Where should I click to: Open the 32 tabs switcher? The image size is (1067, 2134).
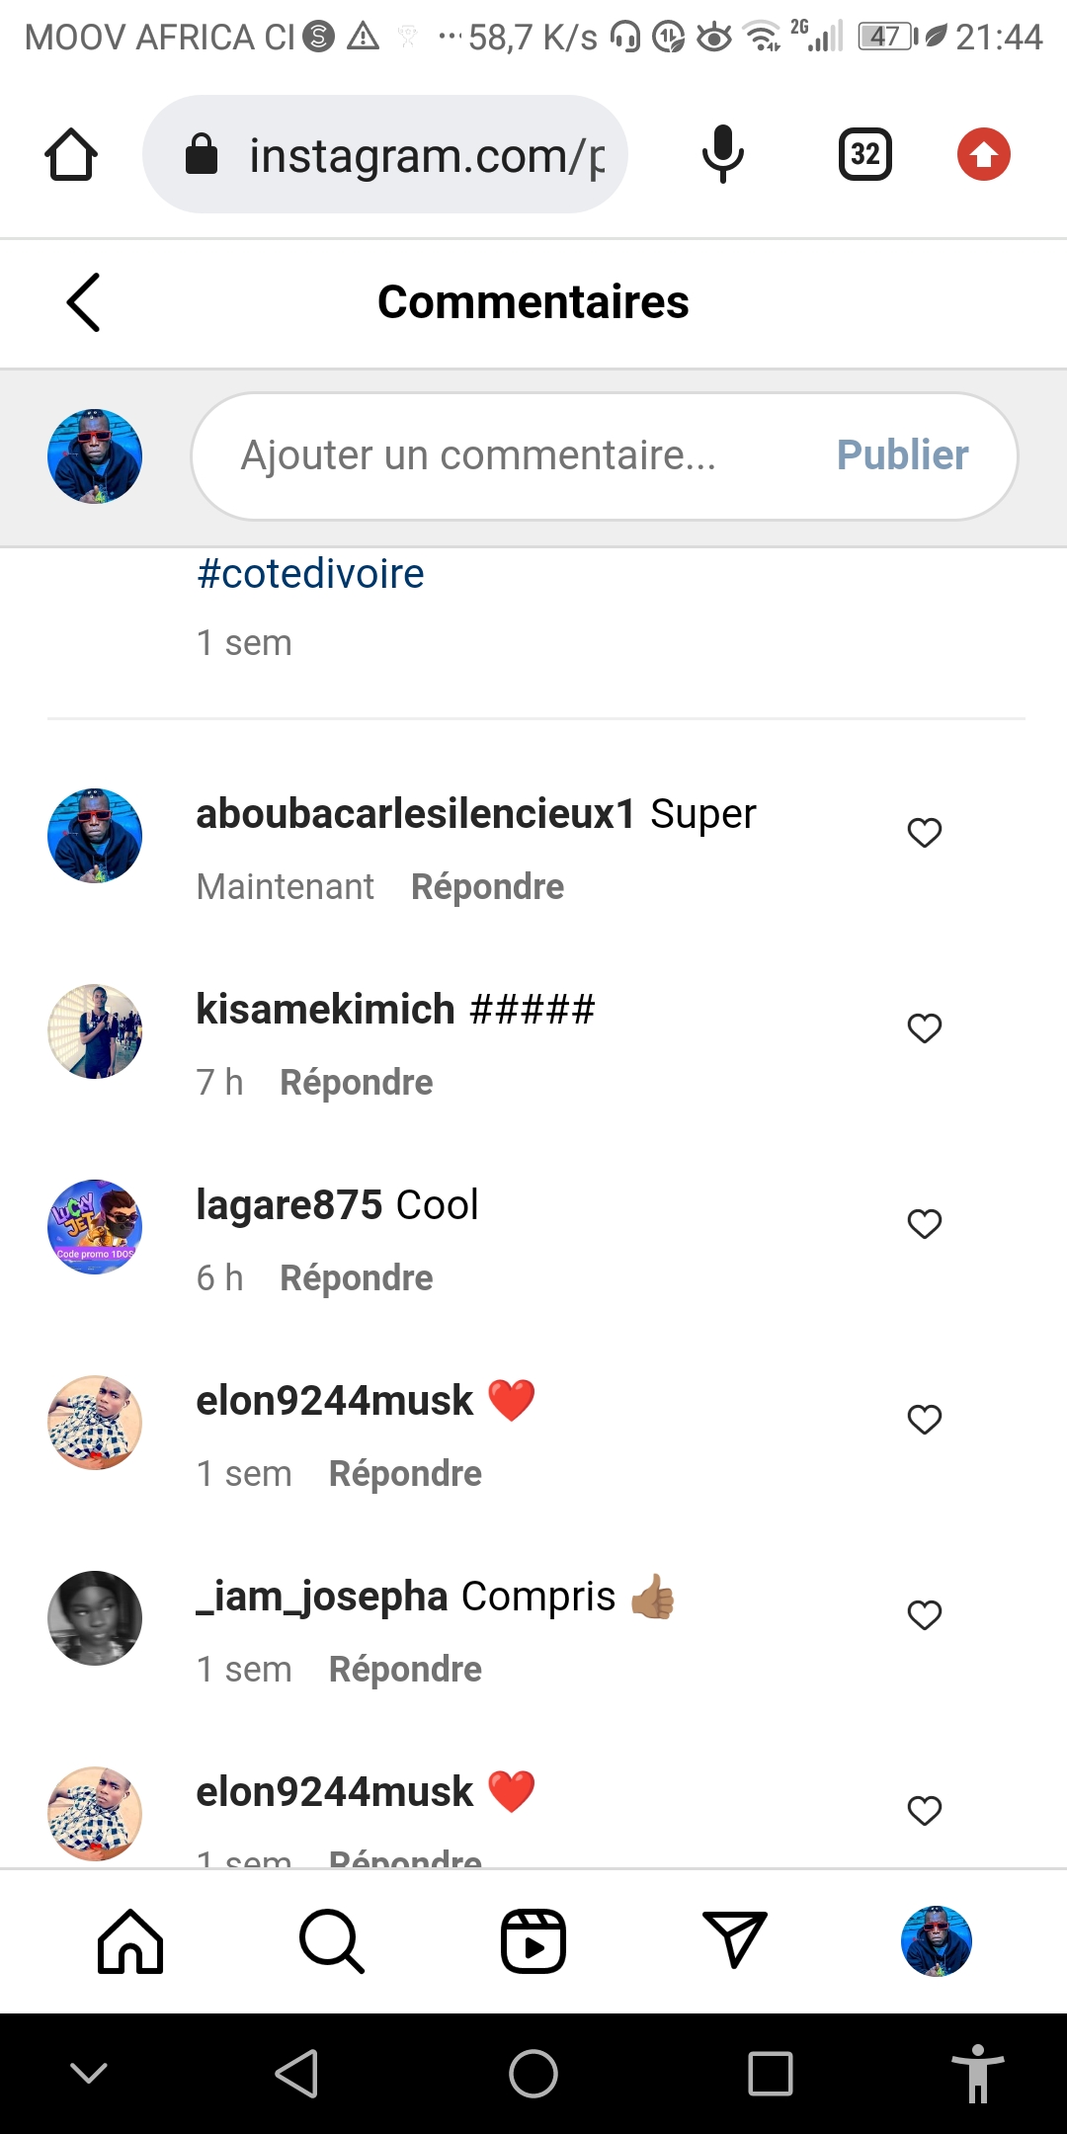click(865, 155)
